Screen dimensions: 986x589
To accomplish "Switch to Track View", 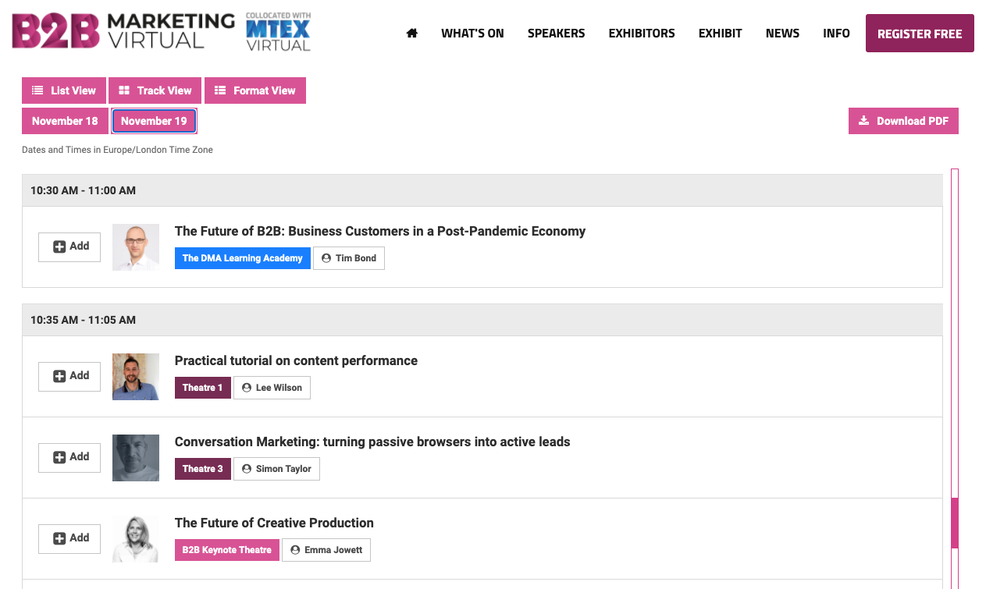I will click(x=155, y=90).
